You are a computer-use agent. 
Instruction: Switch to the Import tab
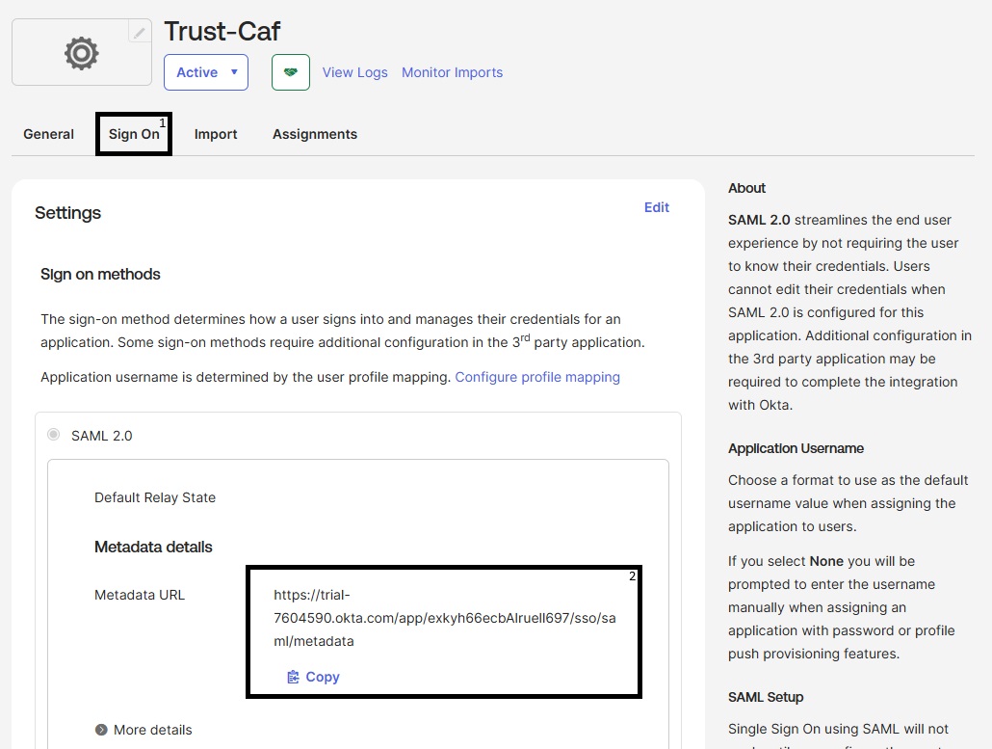(x=216, y=134)
